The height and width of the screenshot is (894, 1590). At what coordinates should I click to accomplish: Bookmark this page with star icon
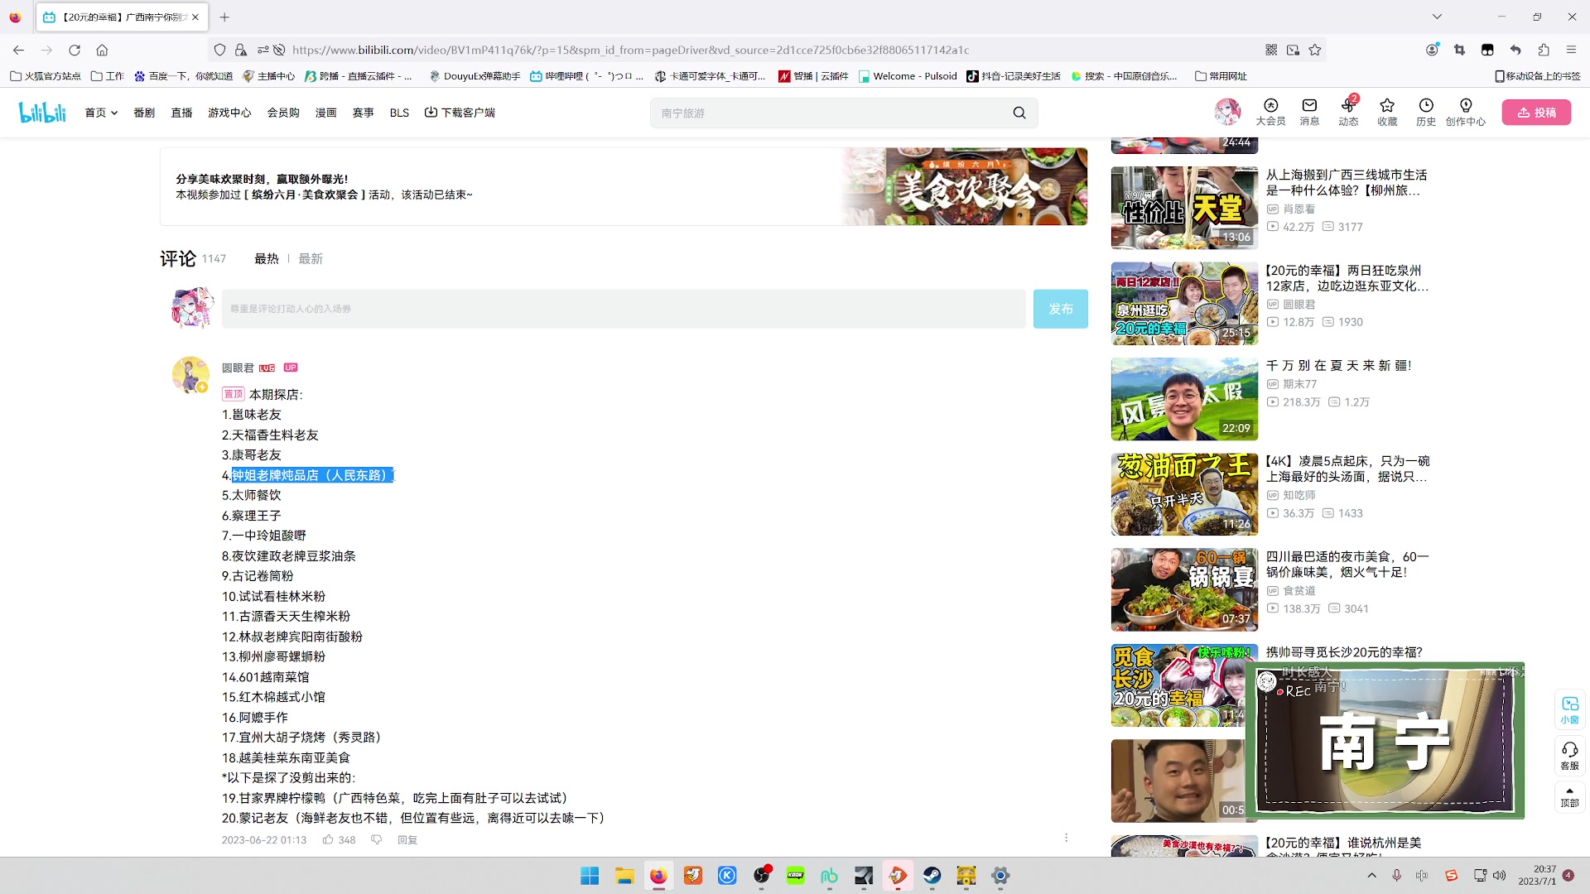click(1315, 50)
